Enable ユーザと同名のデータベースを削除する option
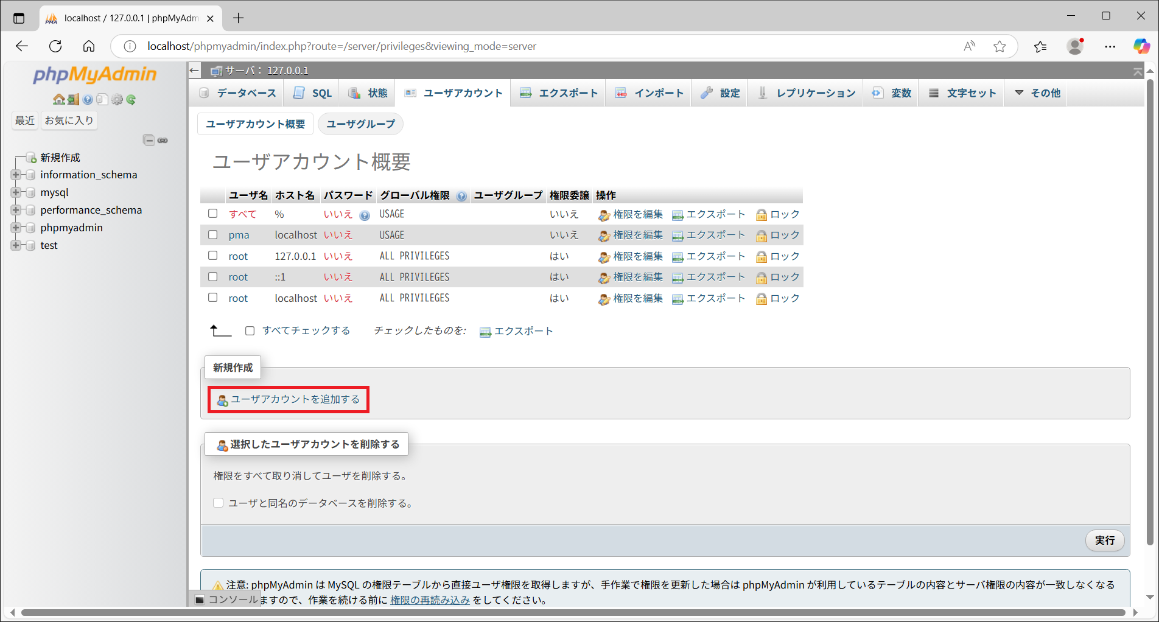The height and width of the screenshot is (622, 1159). pos(218,503)
